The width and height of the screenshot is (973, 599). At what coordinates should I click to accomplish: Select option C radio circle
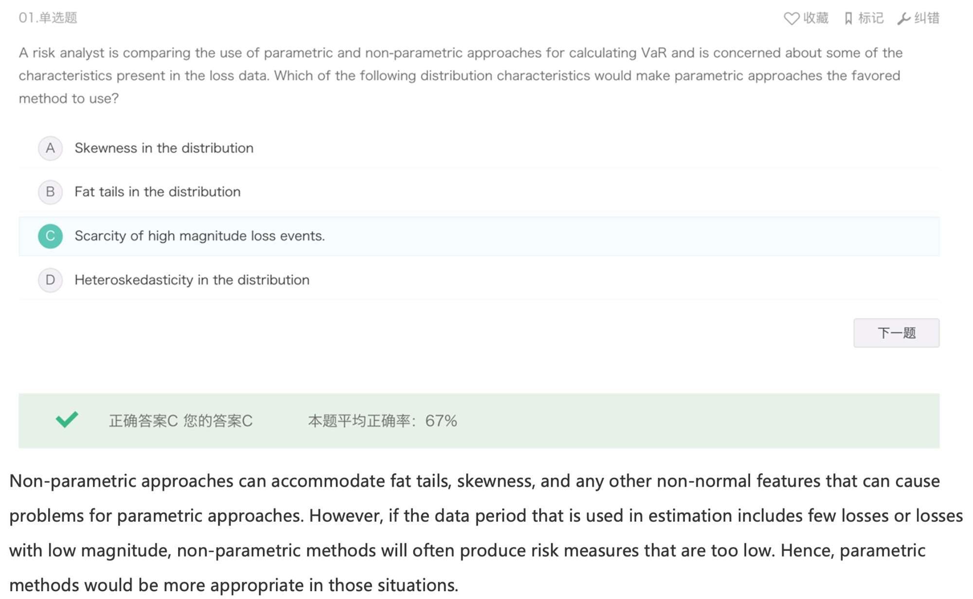click(x=50, y=236)
